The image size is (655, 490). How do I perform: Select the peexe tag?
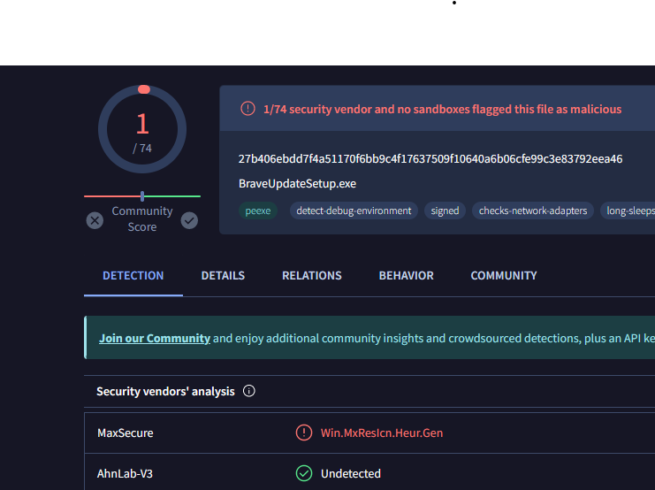(258, 211)
